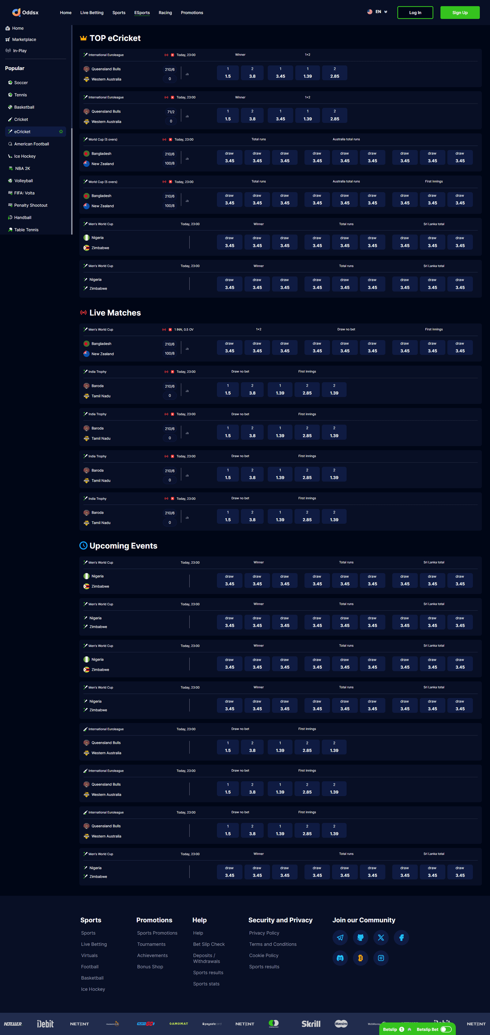
Task: Toggle the eCricket favorite star
Action: [61, 132]
